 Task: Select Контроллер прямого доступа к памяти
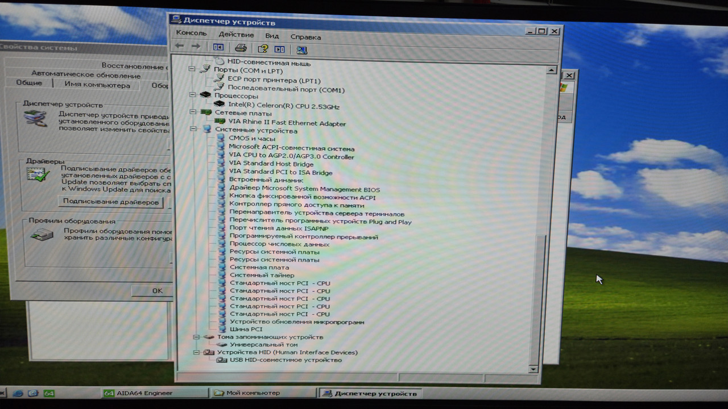(297, 204)
